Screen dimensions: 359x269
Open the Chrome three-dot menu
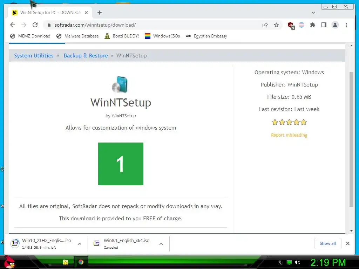(346, 25)
